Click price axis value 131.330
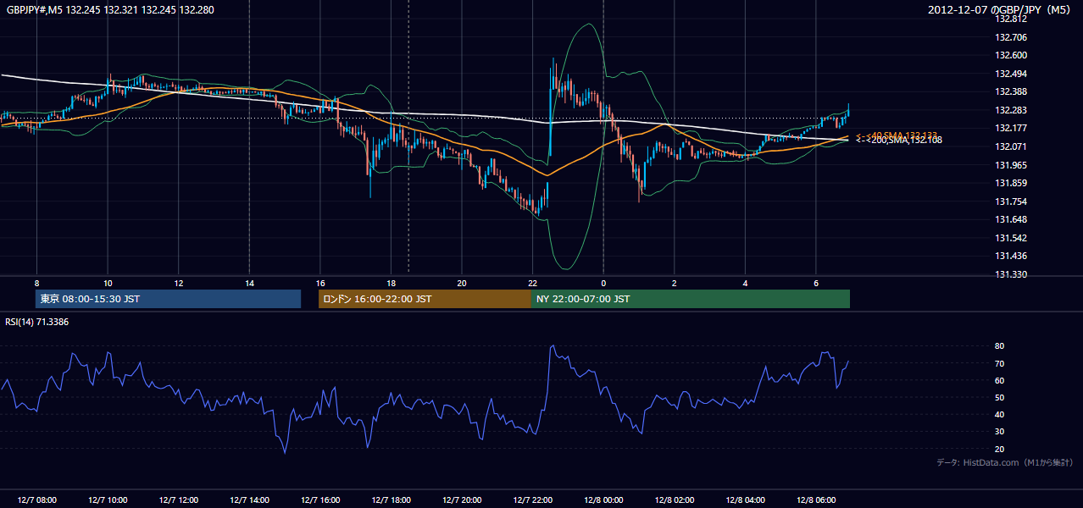 tap(1011, 274)
